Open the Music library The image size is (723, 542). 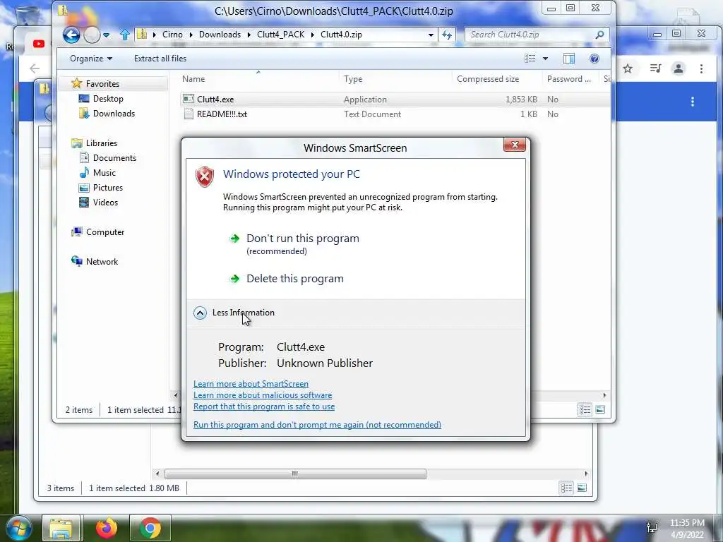point(104,172)
